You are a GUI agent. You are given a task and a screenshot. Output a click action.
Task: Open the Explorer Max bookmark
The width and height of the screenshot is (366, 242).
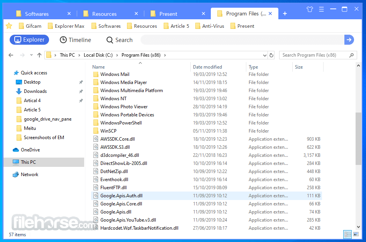pos(66,26)
